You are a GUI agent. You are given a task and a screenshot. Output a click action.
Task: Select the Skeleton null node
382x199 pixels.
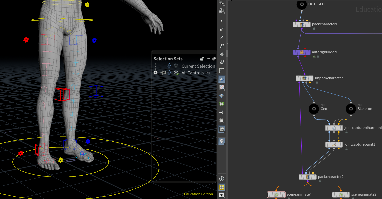pyautogui.click(x=351, y=109)
